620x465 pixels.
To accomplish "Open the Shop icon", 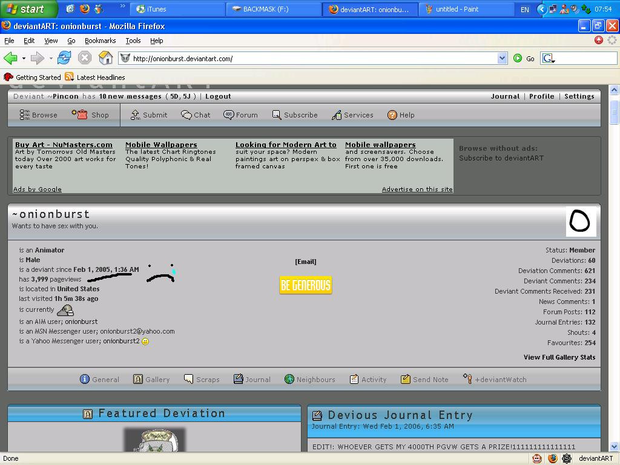I will coord(80,114).
